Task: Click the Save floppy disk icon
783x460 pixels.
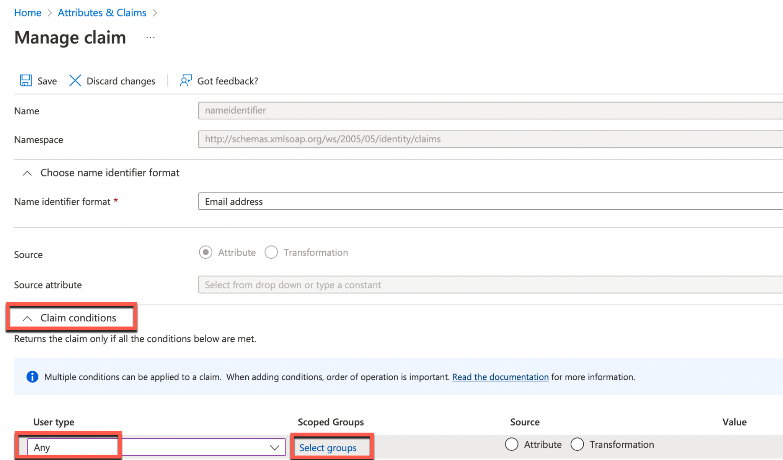Action: [25, 80]
